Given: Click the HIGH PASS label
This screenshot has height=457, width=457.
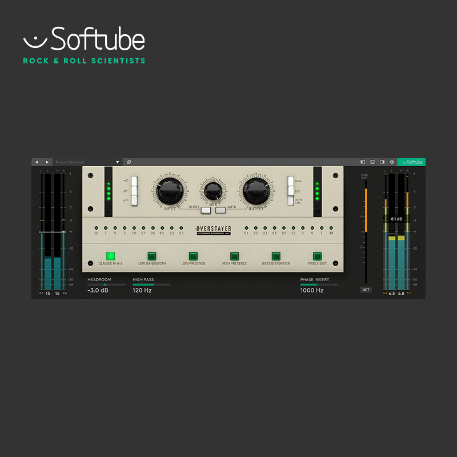Looking at the screenshot, I should pos(143,279).
